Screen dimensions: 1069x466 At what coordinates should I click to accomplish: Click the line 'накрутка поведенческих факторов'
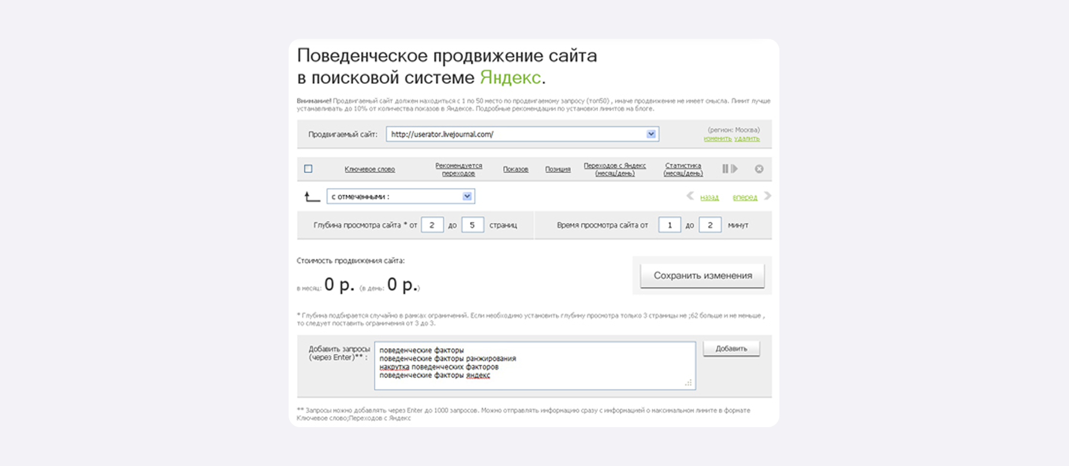[439, 367]
